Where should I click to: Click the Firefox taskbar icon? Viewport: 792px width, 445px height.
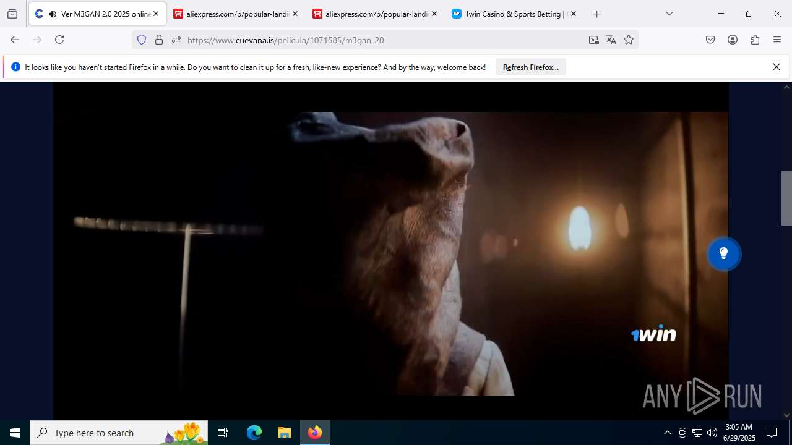pos(315,433)
